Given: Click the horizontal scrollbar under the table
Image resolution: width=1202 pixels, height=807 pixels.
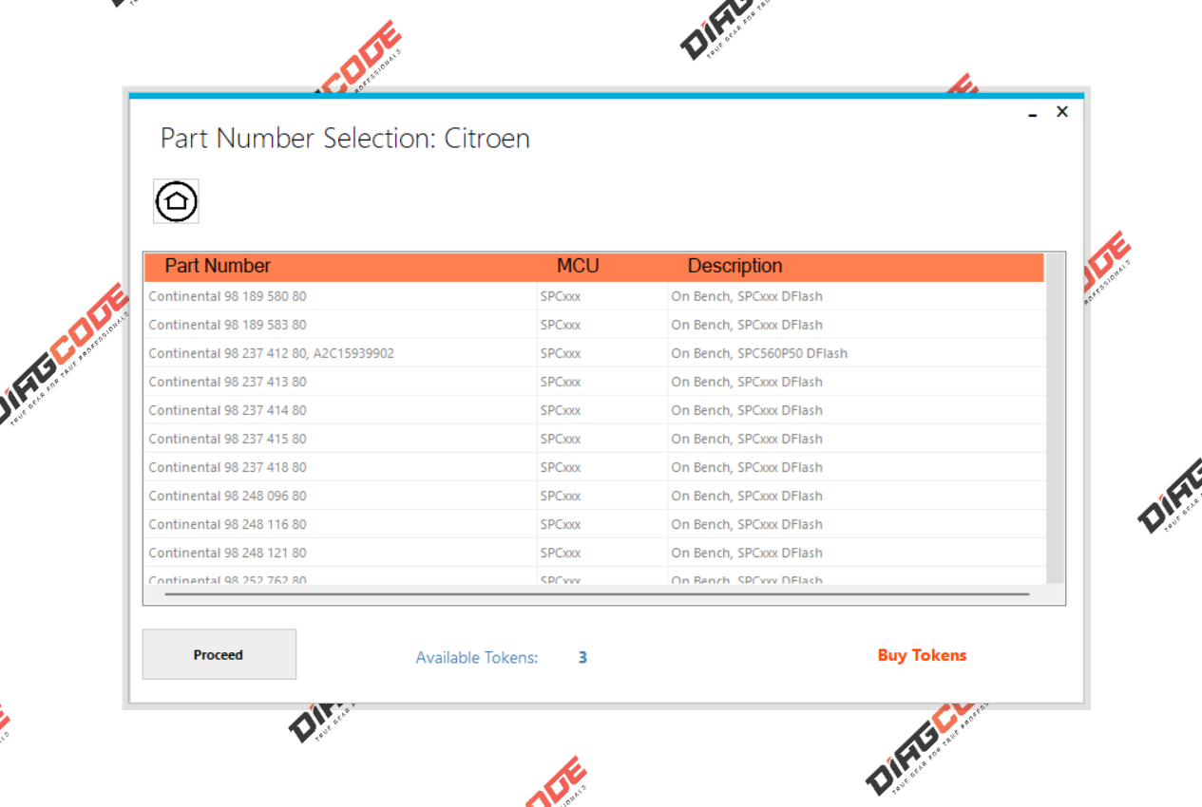Looking at the screenshot, I should click(597, 594).
